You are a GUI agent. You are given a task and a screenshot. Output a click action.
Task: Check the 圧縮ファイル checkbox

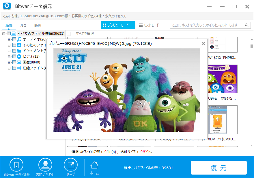(x=14, y=68)
